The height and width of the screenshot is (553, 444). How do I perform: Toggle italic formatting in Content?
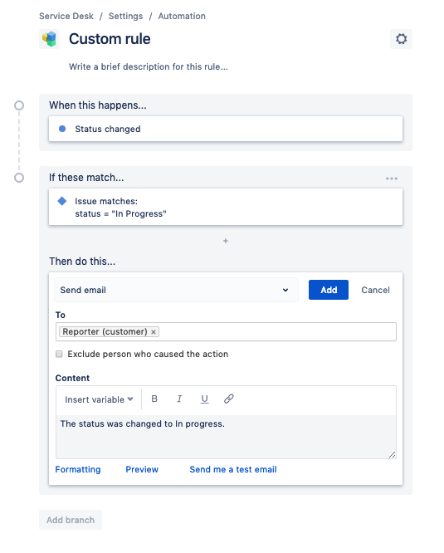coord(179,399)
